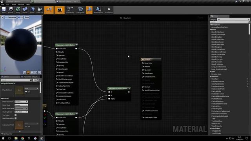This screenshot has height=141, width=251.
Task: Click the viewport Show button
Action: click(x=27, y=17)
